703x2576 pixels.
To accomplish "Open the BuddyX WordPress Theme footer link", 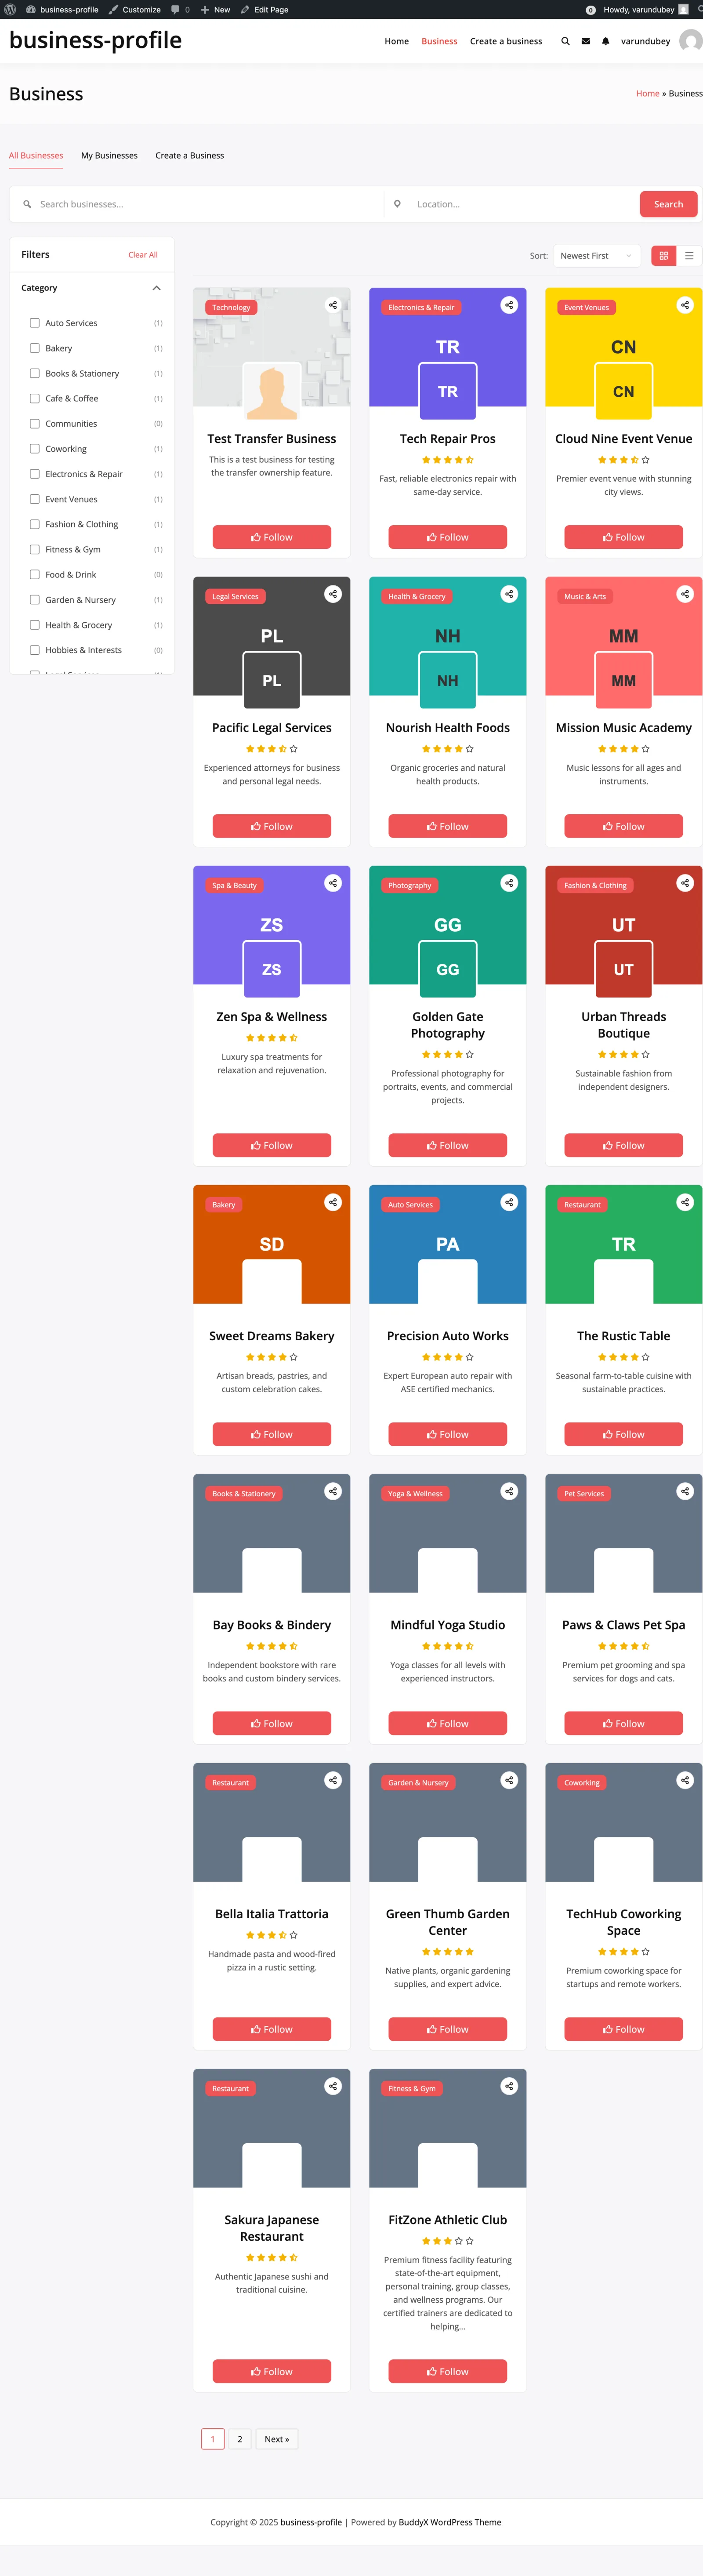I will [x=450, y=2522].
